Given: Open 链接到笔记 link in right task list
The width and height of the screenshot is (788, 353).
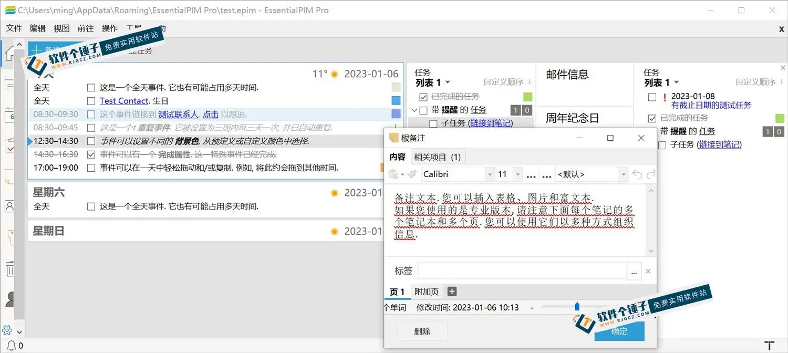Looking at the screenshot, I should point(719,144).
